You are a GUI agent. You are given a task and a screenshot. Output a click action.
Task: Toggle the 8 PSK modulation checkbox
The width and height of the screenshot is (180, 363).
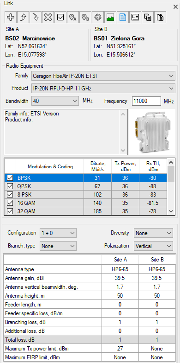[10, 194]
